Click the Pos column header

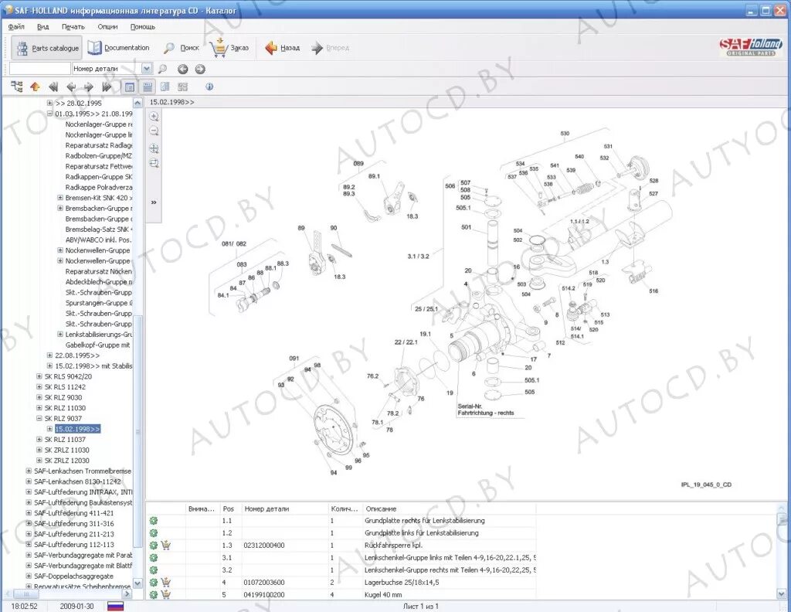(x=230, y=508)
